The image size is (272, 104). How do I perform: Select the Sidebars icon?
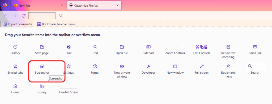click(148, 47)
